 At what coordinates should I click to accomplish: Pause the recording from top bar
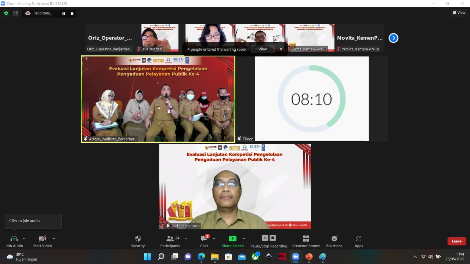tap(64, 13)
